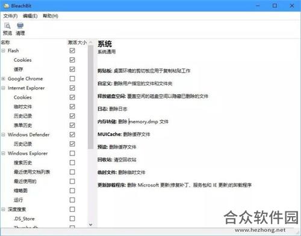Click the 大小 column header
The height and width of the screenshot is (236, 301).
click(x=82, y=43)
